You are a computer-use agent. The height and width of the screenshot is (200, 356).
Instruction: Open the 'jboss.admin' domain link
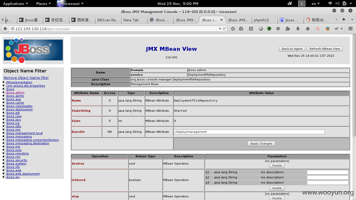[15, 92]
